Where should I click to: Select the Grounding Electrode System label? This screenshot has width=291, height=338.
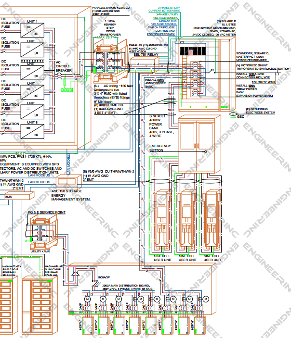(x=261, y=111)
